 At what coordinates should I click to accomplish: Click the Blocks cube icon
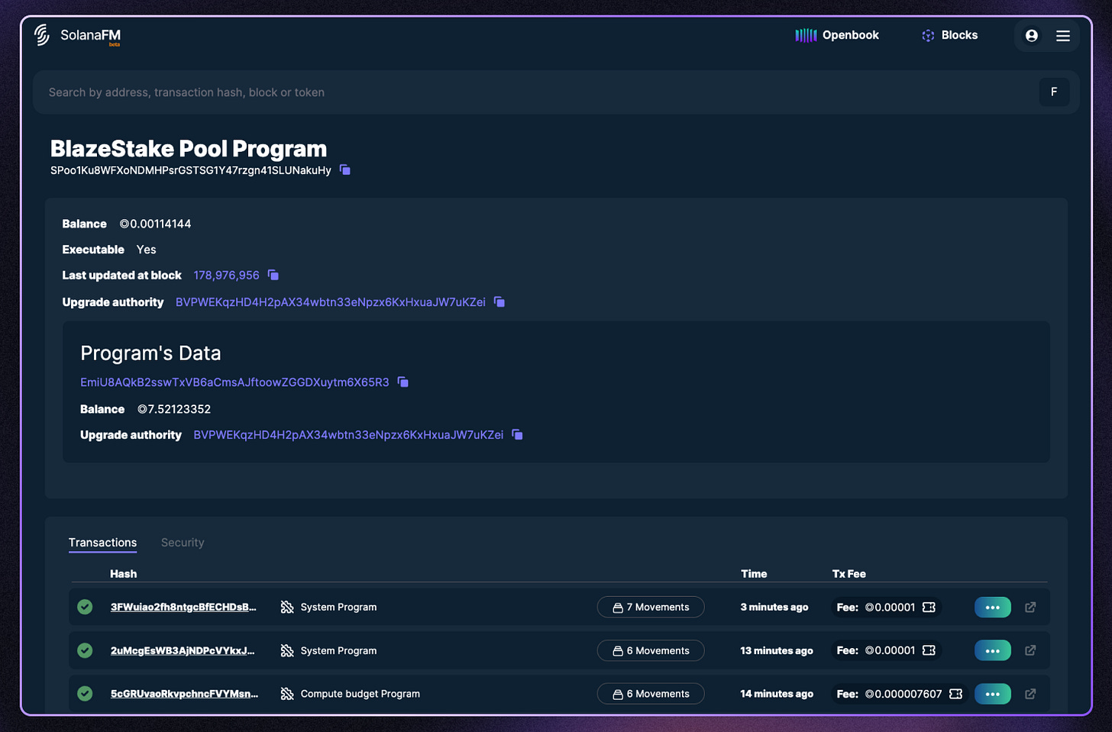point(928,35)
